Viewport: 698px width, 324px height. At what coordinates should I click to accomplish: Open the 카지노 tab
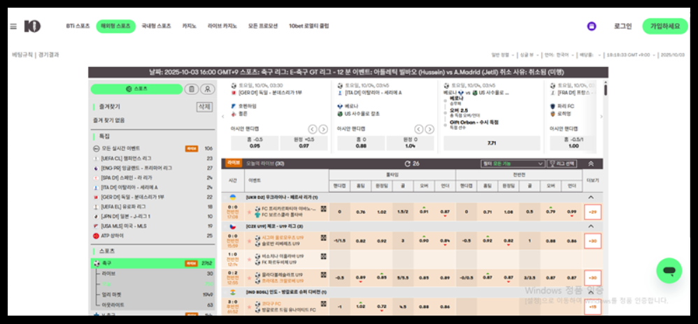(190, 27)
